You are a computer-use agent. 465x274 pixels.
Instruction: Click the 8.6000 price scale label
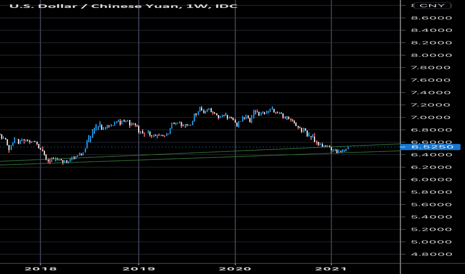(432, 18)
